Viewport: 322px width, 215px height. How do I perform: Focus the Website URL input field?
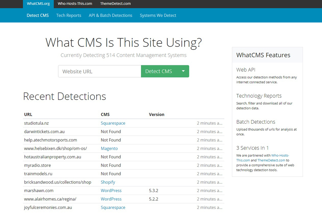99,71
